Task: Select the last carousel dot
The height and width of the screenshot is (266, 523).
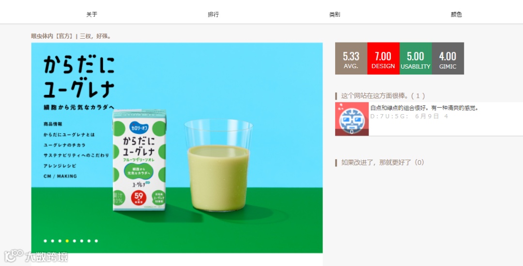Action: coord(96,241)
